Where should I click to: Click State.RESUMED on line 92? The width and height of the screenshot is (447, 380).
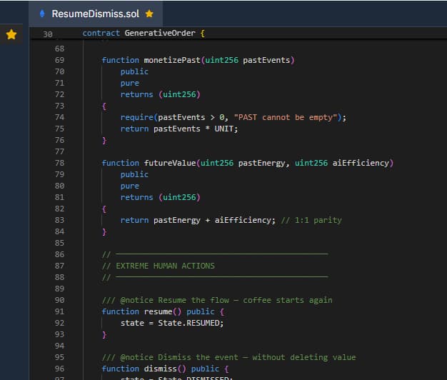coord(191,323)
